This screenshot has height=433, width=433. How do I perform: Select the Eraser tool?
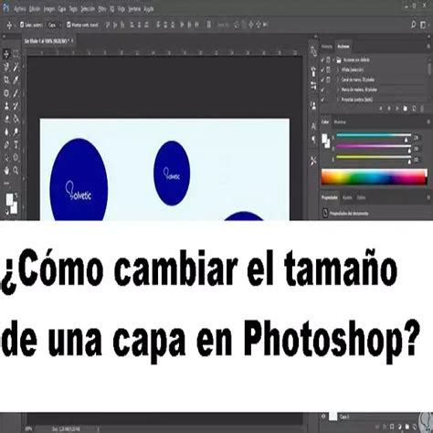(x=6, y=119)
